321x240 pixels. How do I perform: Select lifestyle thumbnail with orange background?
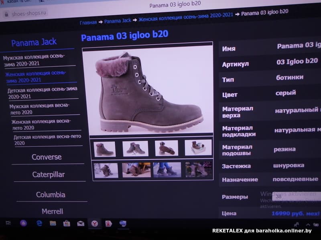[x=136, y=170]
